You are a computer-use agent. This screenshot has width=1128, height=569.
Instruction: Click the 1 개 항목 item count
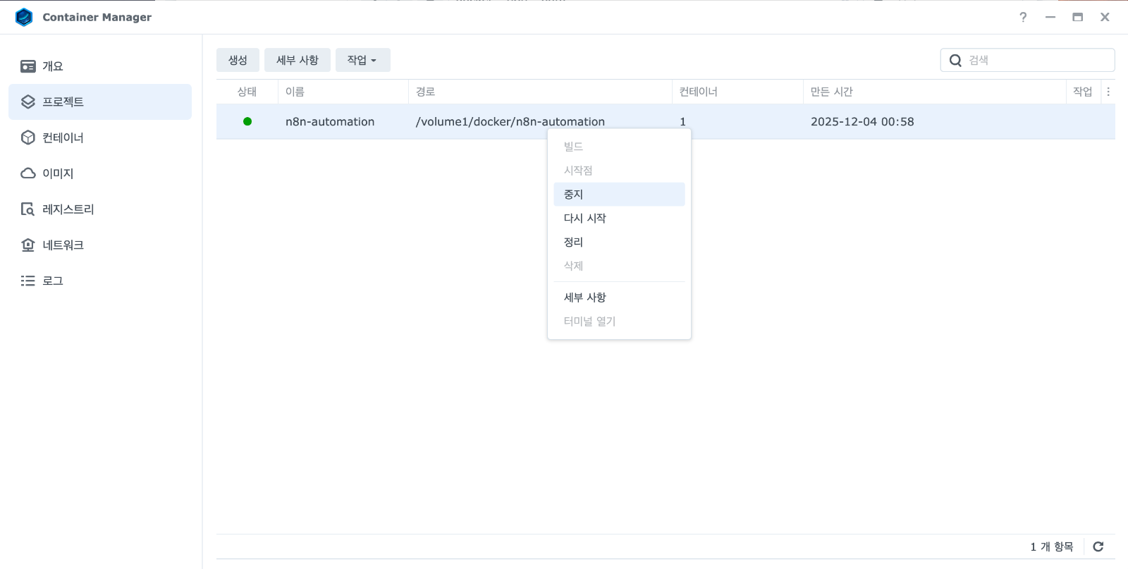click(x=1052, y=546)
